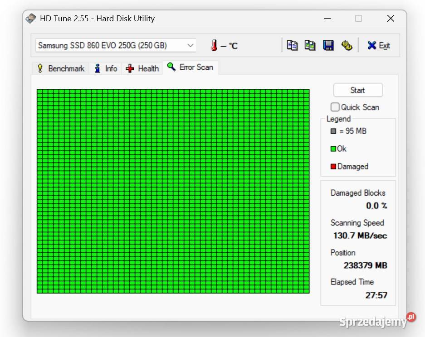Click the 27:57 elapsed time value

coord(376,295)
